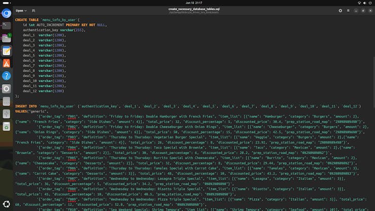
Task: Open the view options gear menu
Action: pos(341,11)
